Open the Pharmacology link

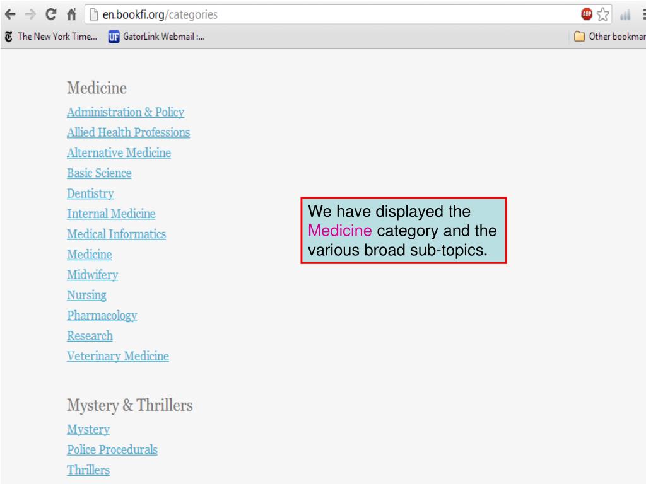click(x=102, y=316)
